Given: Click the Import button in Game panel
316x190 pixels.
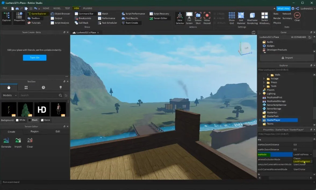Looking at the screenshot, I should pos(287,58).
